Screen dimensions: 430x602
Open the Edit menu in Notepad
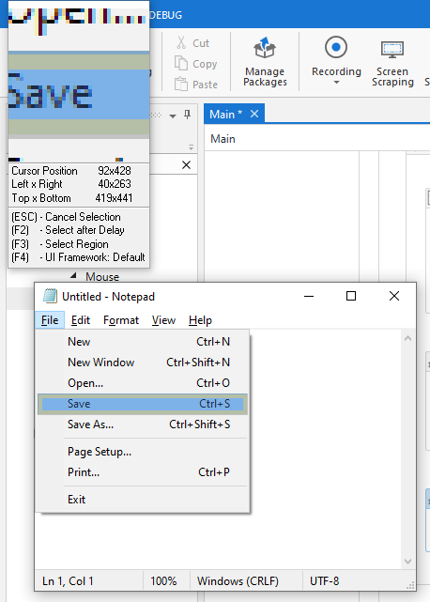coord(80,320)
